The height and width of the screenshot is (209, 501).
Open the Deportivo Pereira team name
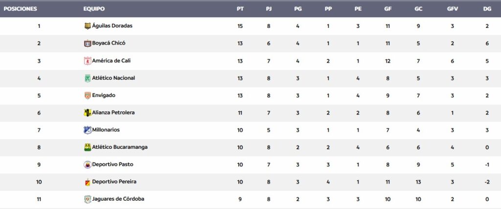114,182
